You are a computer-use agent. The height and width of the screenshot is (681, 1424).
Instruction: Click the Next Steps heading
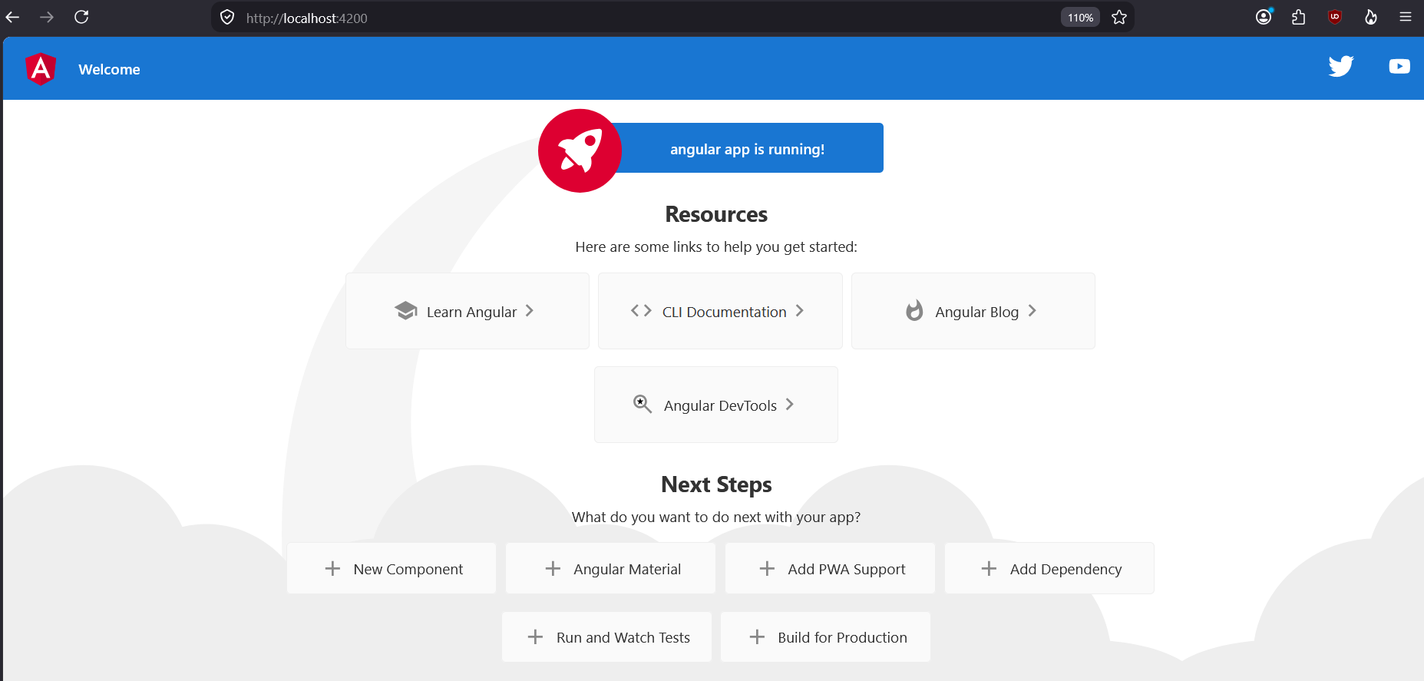point(716,484)
